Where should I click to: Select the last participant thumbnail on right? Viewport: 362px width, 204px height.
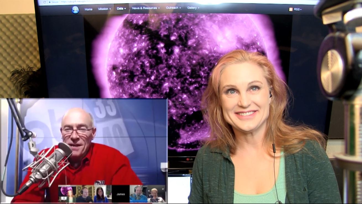tap(156, 194)
